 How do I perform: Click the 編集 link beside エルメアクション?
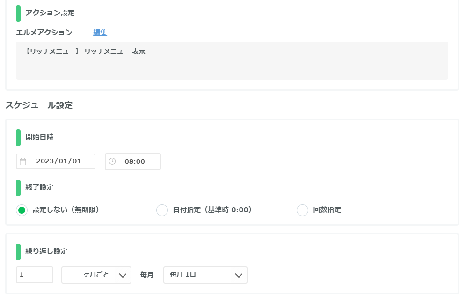100,33
